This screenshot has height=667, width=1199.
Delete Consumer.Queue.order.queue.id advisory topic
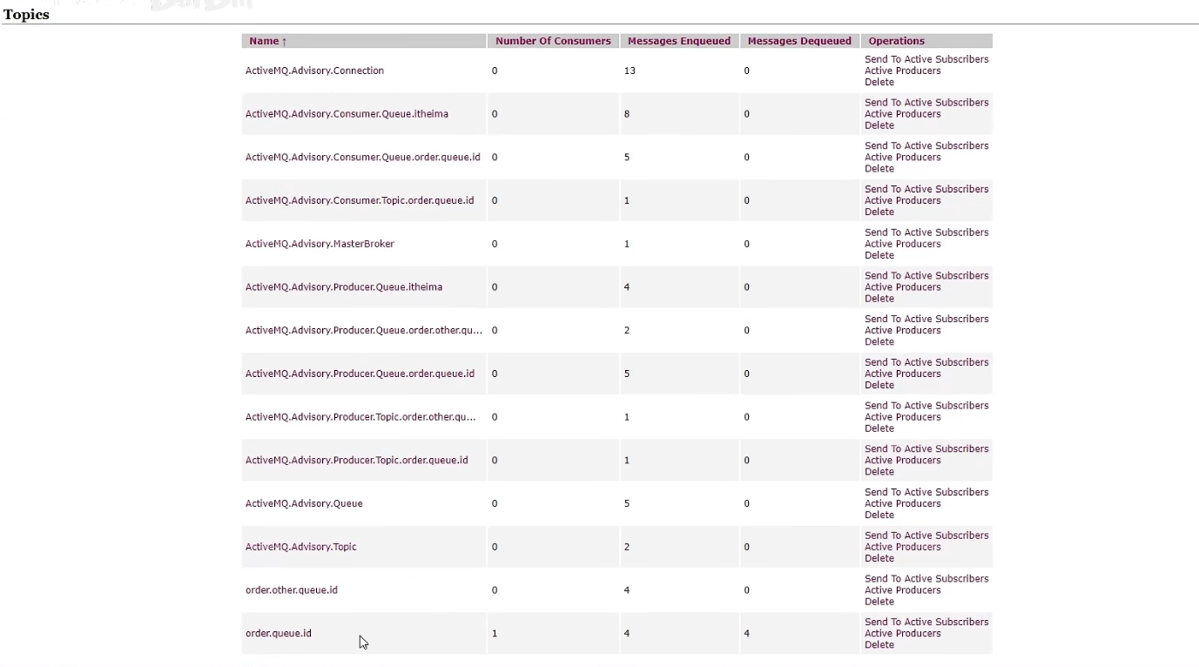(879, 169)
